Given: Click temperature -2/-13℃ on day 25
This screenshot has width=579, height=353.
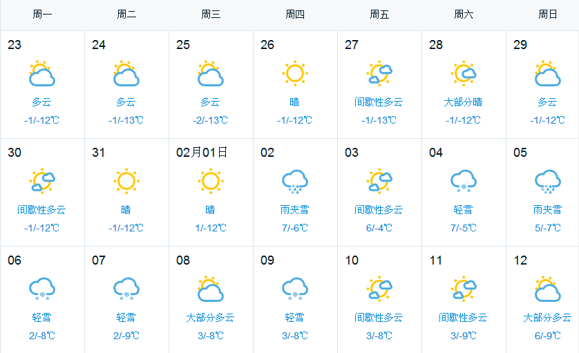Looking at the screenshot, I should 211,120.
